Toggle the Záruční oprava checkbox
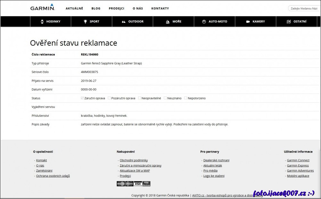The image size is (321, 199). pos(82,98)
